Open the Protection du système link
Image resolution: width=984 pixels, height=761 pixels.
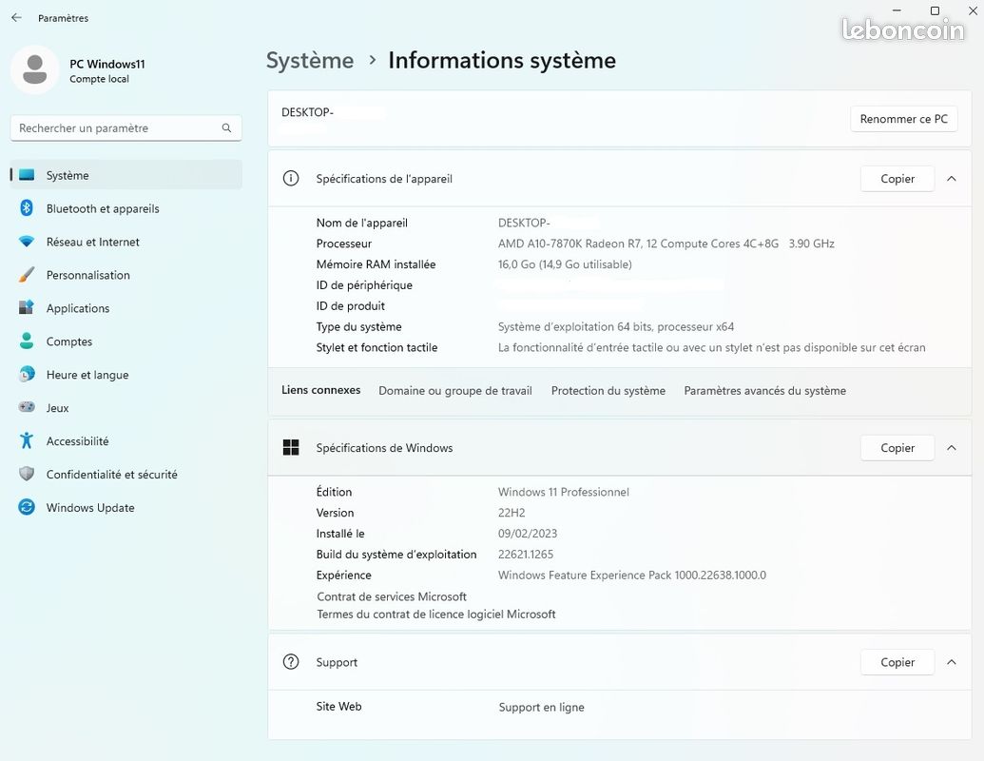pos(608,391)
